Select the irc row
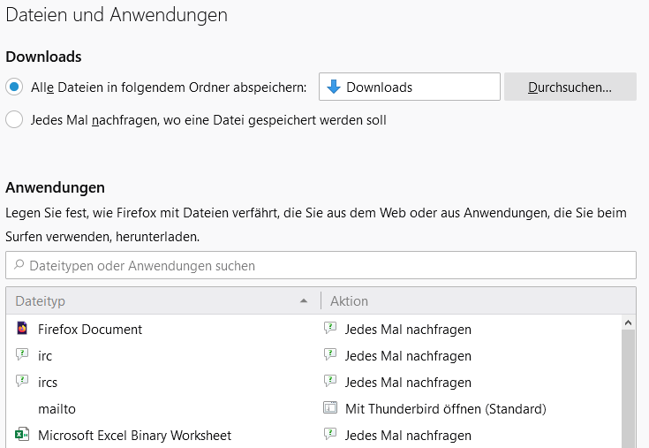Viewport: 649px width, 448px height. tap(313, 356)
